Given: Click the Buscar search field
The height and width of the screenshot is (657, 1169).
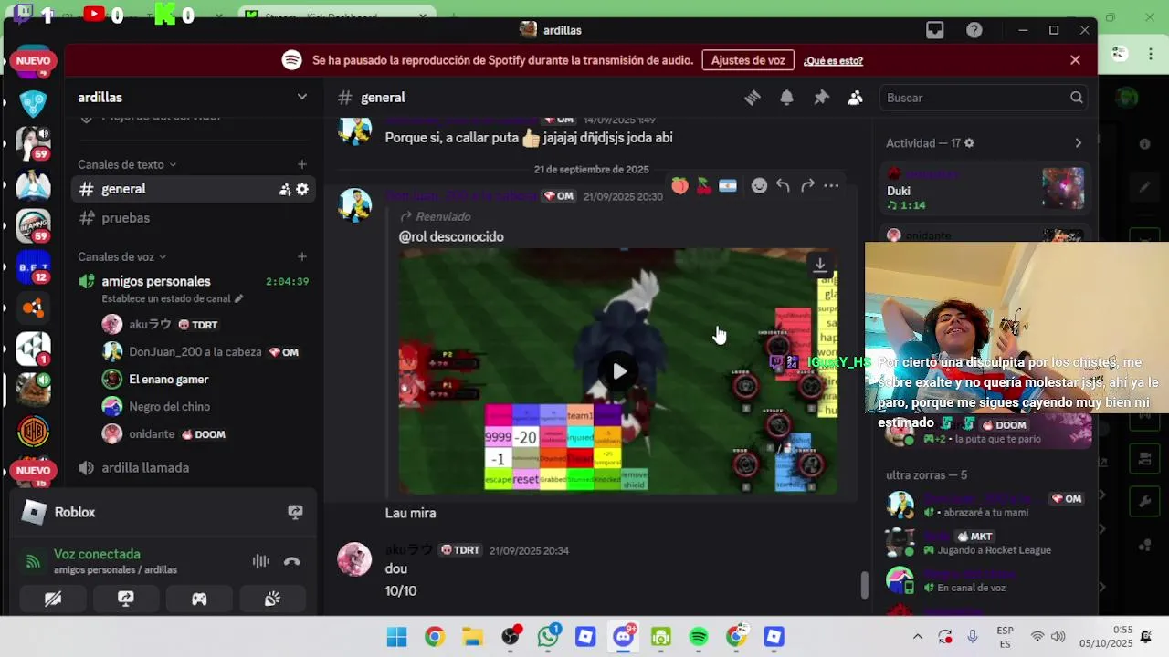Looking at the screenshot, I should click(x=985, y=98).
